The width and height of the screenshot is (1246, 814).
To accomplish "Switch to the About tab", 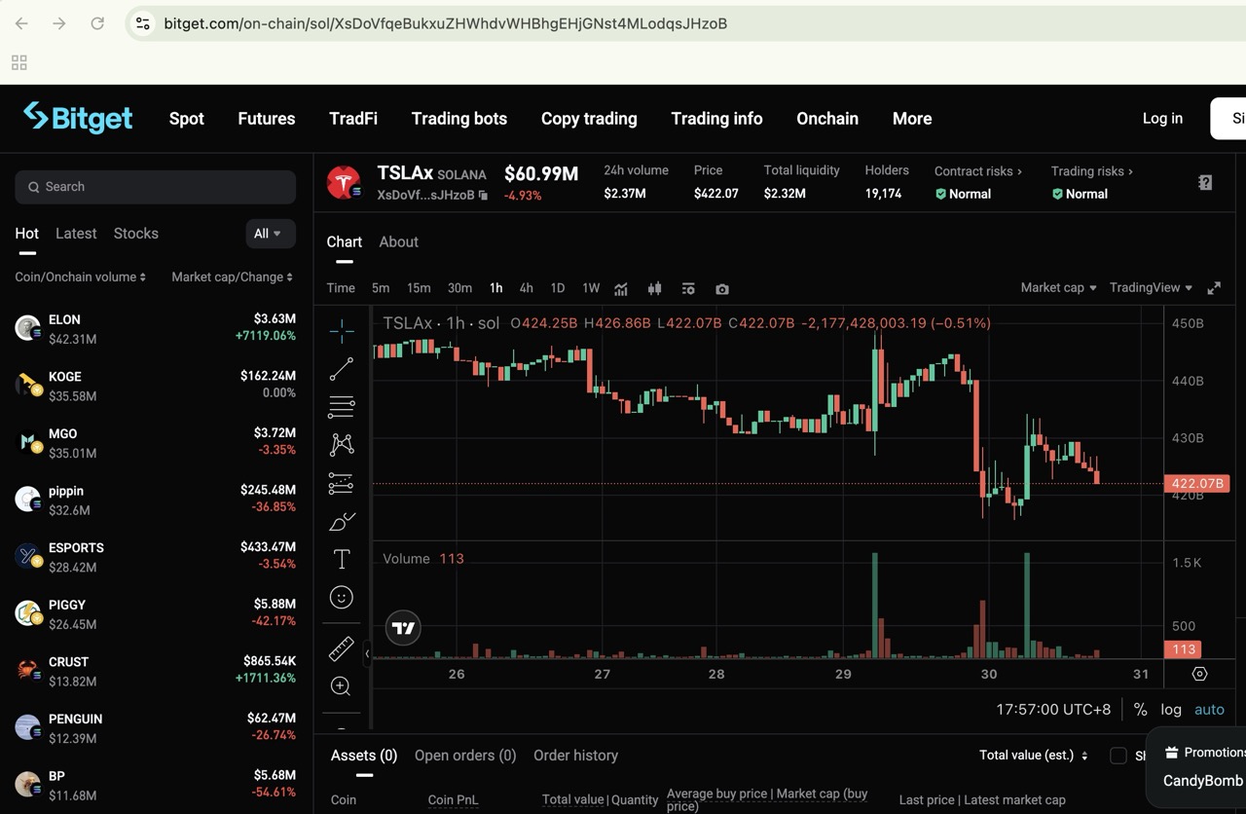I will 398,241.
